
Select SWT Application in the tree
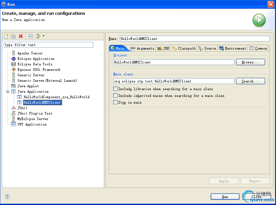pyautogui.click(x=32, y=124)
